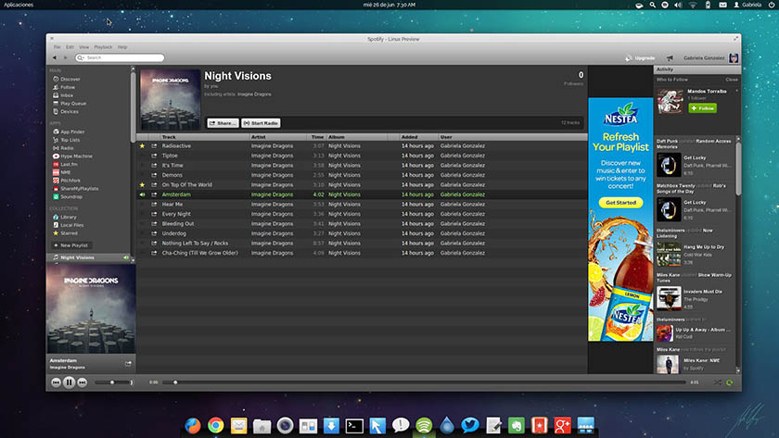
Task: Open the Help menu
Action: (x=122, y=47)
